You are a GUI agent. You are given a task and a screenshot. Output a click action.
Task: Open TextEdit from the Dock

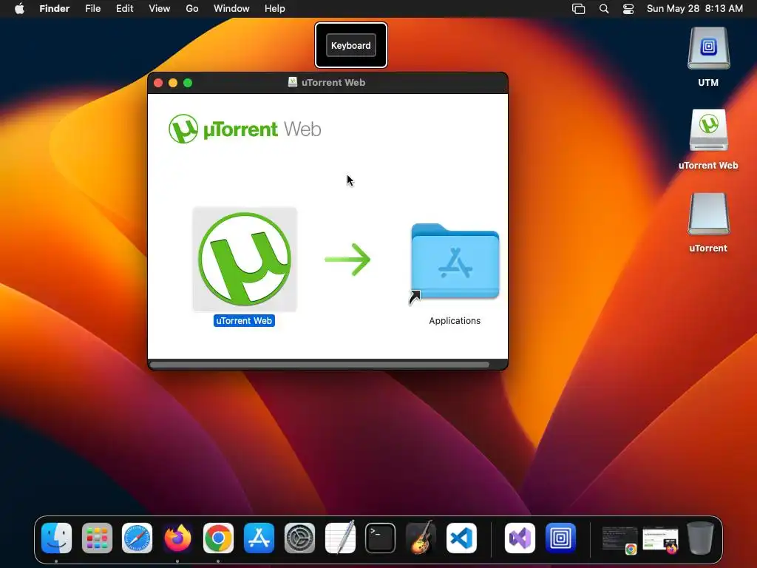(340, 538)
